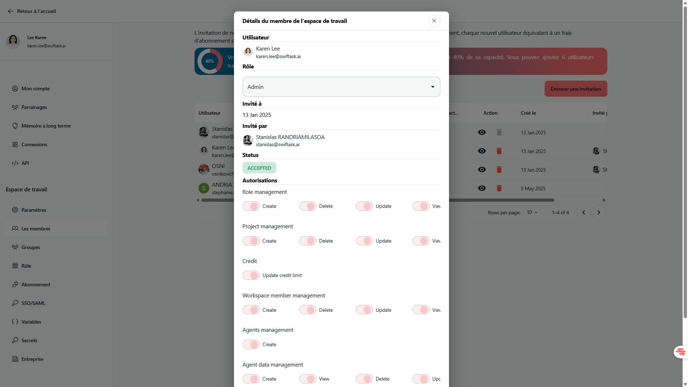Open the rows per page dropdown
688x387 pixels.
532,212
